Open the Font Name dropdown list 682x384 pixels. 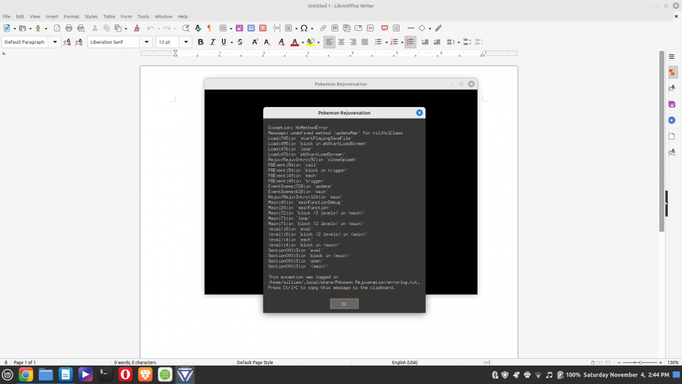pos(146,42)
